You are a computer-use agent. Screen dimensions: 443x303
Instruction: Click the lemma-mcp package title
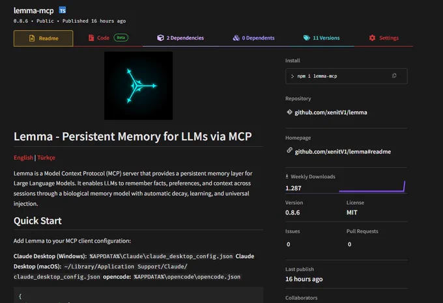34,10
